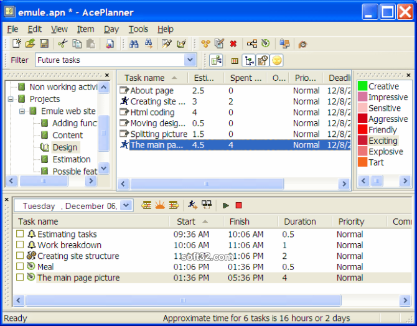Collapse the Emule web site tree node

coord(22,111)
